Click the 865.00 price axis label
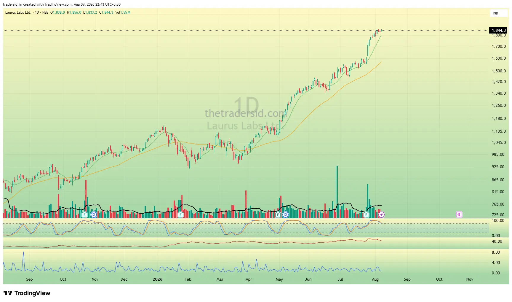Screen dimensions: 512x302 [x=498, y=180]
